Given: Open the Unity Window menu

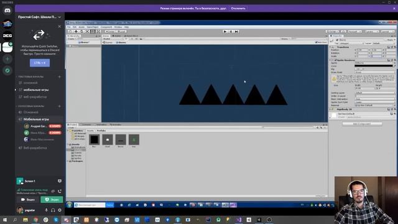Looking at the screenshot, I should [118, 27].
